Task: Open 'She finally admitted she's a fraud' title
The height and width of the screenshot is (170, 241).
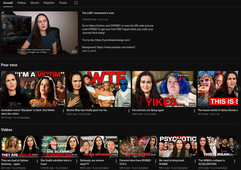Action: [56, 162]
